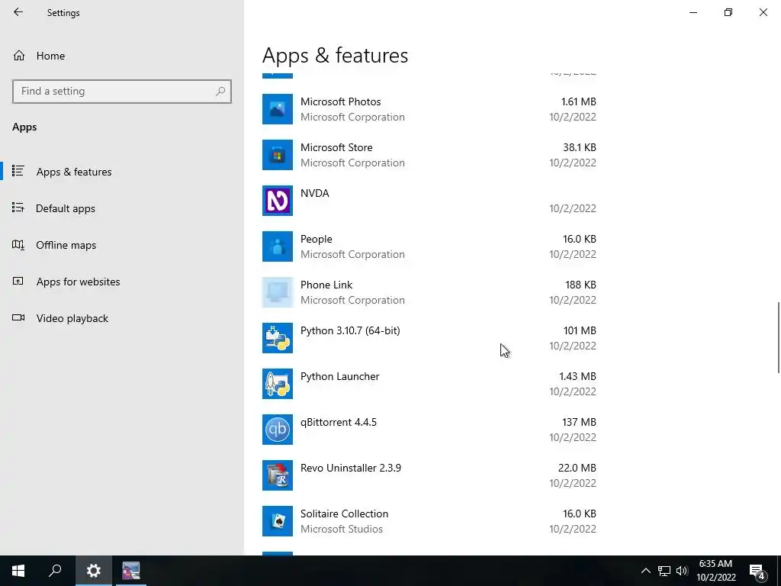
Task: Click the Phone Link app icon
Action: (x=278, y=292)
